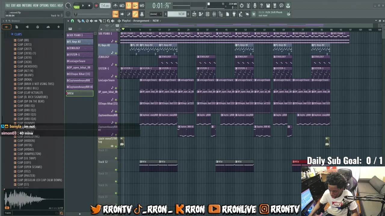Viewport: 385px width, 216px height.
Task: Open the TOOLS menu
Action: (x=53, y=5)
